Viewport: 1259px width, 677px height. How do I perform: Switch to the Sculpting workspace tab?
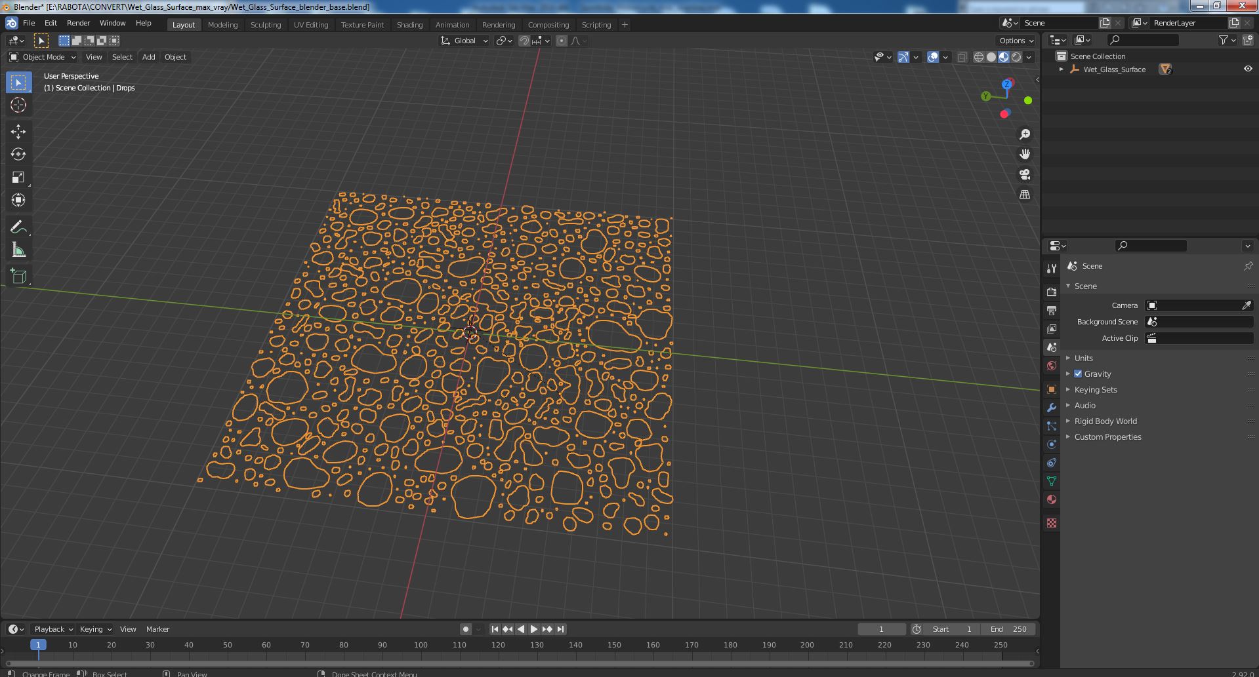tap(266, 24)
